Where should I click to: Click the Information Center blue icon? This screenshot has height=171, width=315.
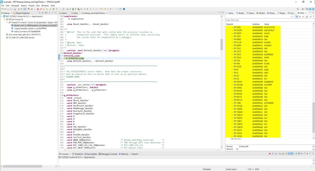(x=124, y=9)
